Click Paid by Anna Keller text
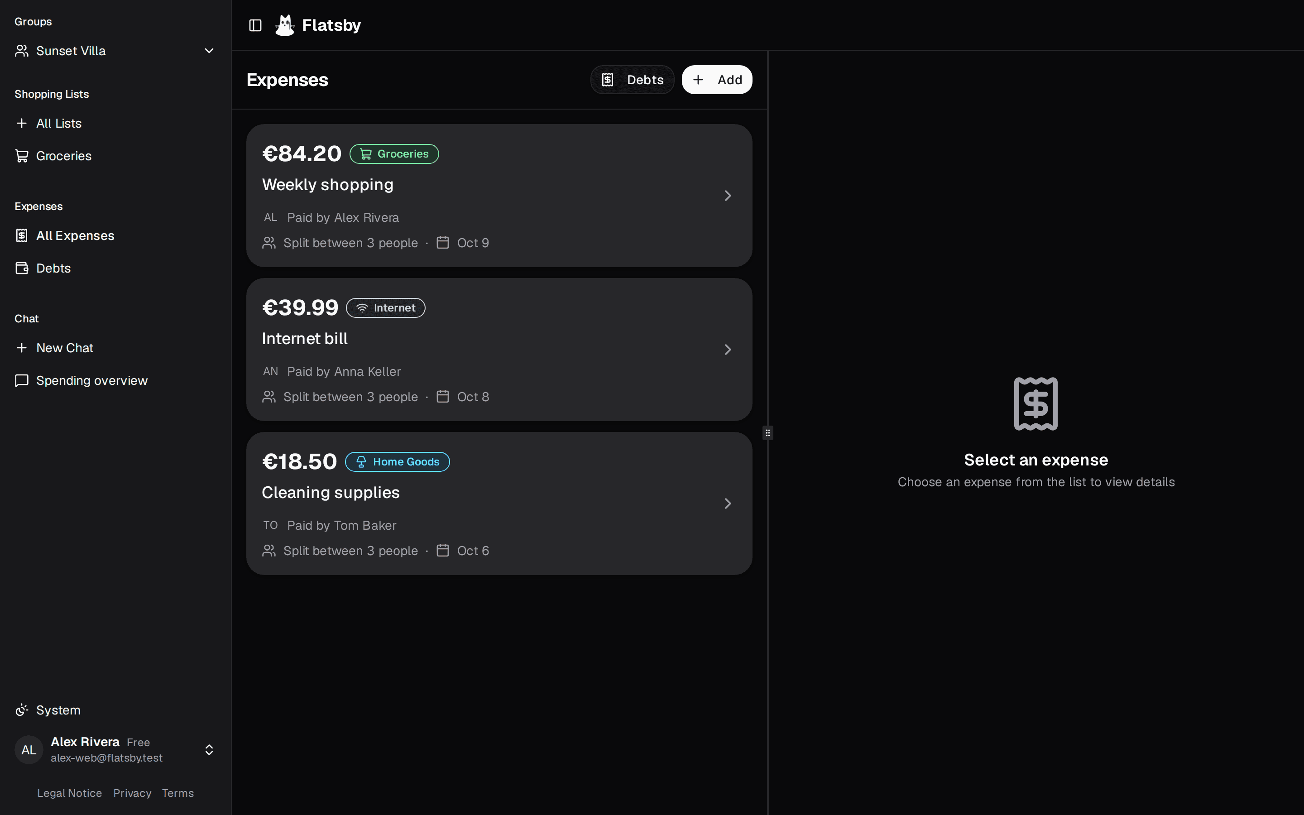The image size is (1304, 815). 344,371
